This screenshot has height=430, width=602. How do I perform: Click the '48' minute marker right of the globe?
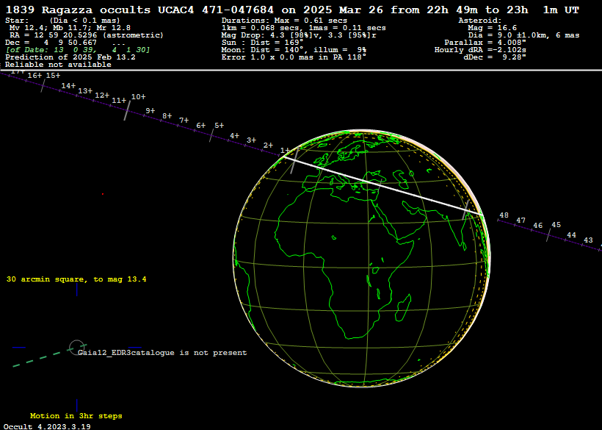(x=504, y=215)
